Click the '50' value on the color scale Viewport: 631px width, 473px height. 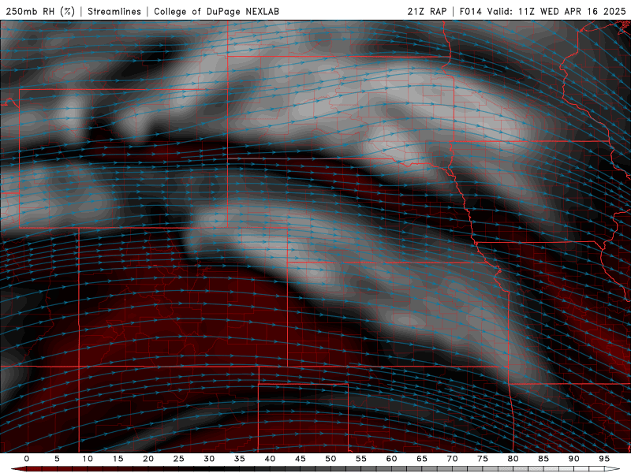(330, 459)
